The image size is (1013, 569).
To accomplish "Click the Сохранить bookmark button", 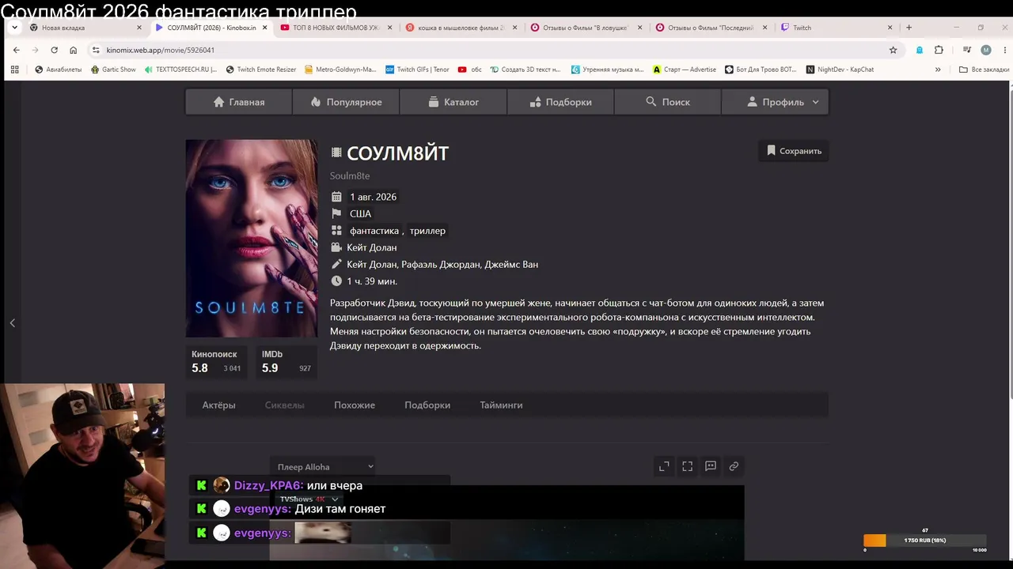I will coord(794,151).
